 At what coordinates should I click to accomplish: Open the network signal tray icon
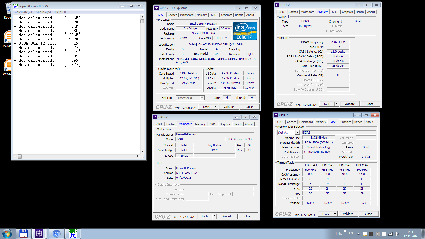click(x=390, y=234)
